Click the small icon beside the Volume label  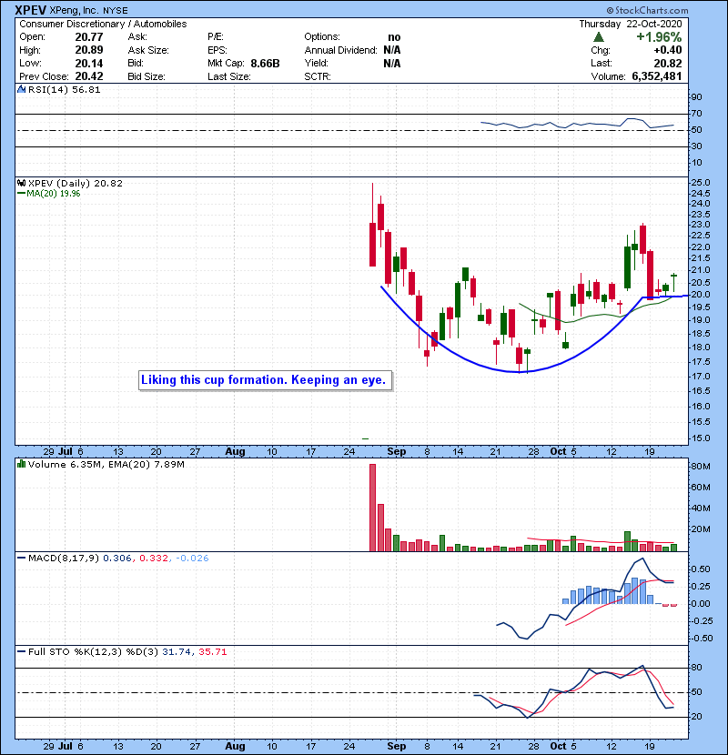tap(21, 465)
